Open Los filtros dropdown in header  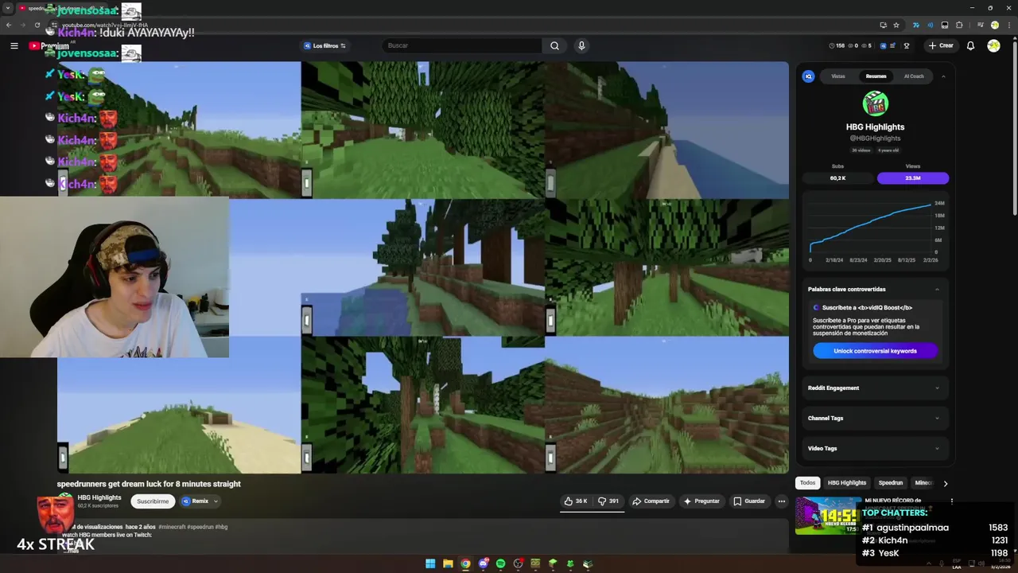pos(324,46)
